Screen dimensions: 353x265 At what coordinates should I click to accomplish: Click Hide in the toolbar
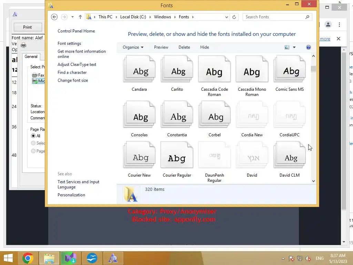pyautogui.click(x=204, y=47)
